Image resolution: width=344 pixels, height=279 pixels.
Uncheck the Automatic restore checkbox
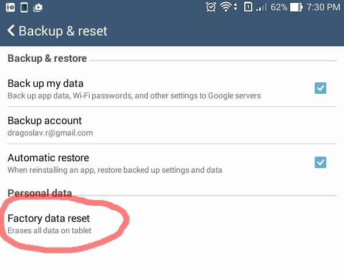point(320,162)
